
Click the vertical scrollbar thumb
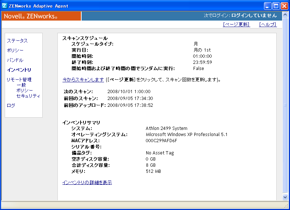(285, 105)
